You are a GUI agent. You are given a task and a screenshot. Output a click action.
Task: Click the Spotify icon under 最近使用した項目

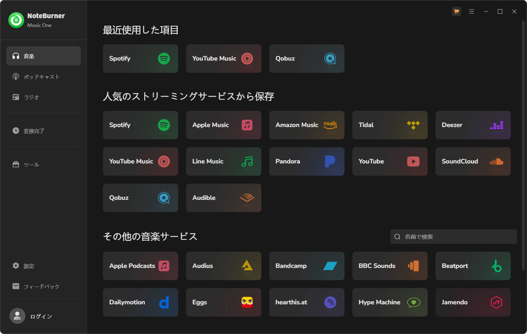point(164,59)
